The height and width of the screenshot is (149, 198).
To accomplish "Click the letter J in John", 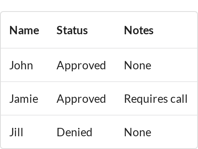I will point(12,65).
